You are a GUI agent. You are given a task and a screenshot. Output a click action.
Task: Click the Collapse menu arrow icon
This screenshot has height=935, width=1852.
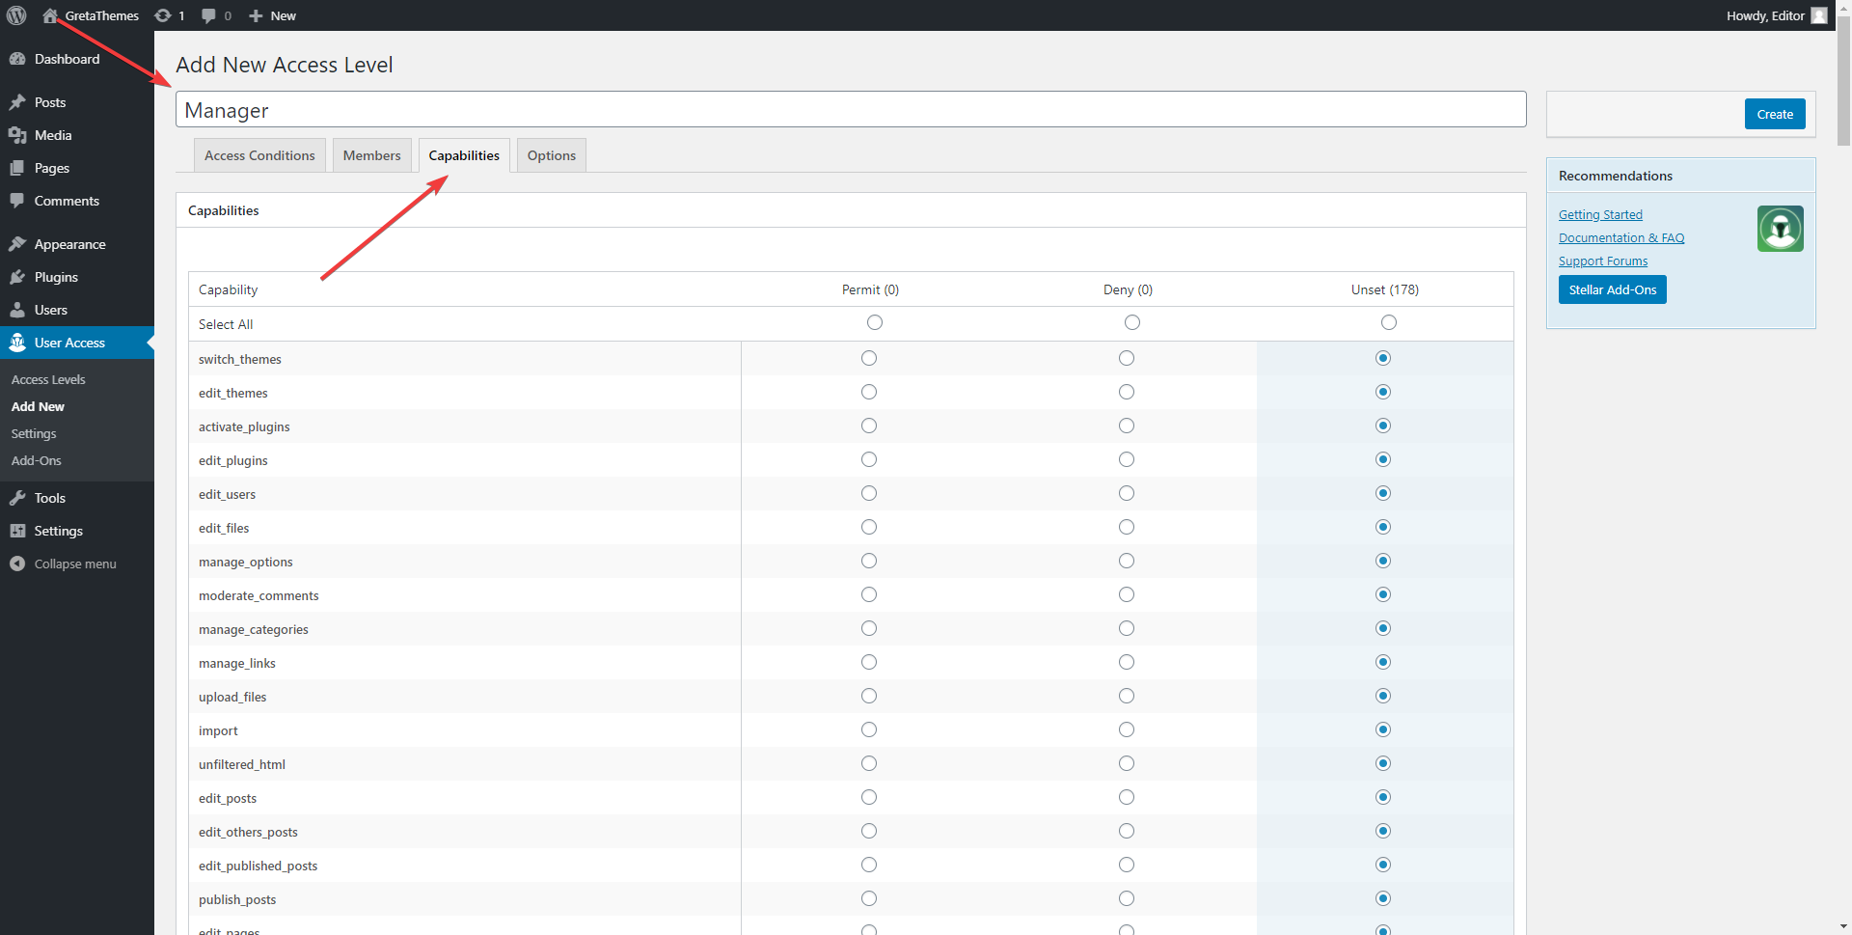pyautogui.click(x=17, y=564)
